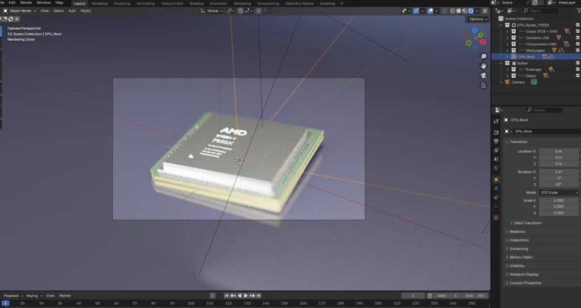581x308 pixels.
Task: Click the pan view hand icon
Action: click(x=483, y=66)
